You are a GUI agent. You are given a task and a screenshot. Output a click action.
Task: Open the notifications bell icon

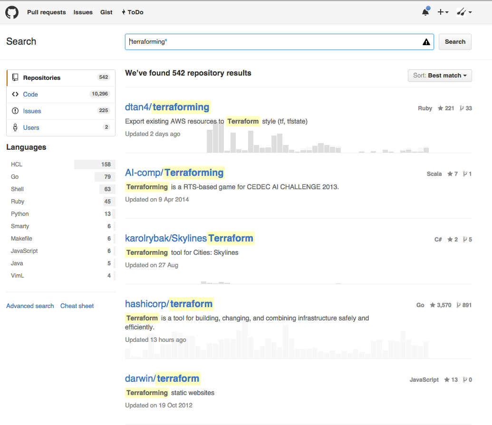[425, 11]
